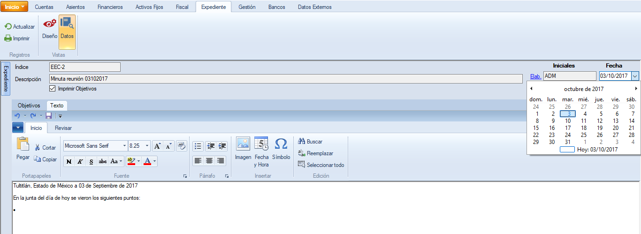Screen dimensions: 641x234
Task: Toggle the bullet list icon
Action: [x=198, y=146]
